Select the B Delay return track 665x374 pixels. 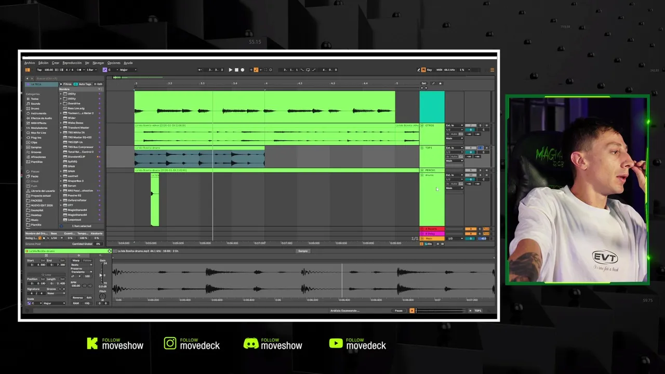[432, 234]
